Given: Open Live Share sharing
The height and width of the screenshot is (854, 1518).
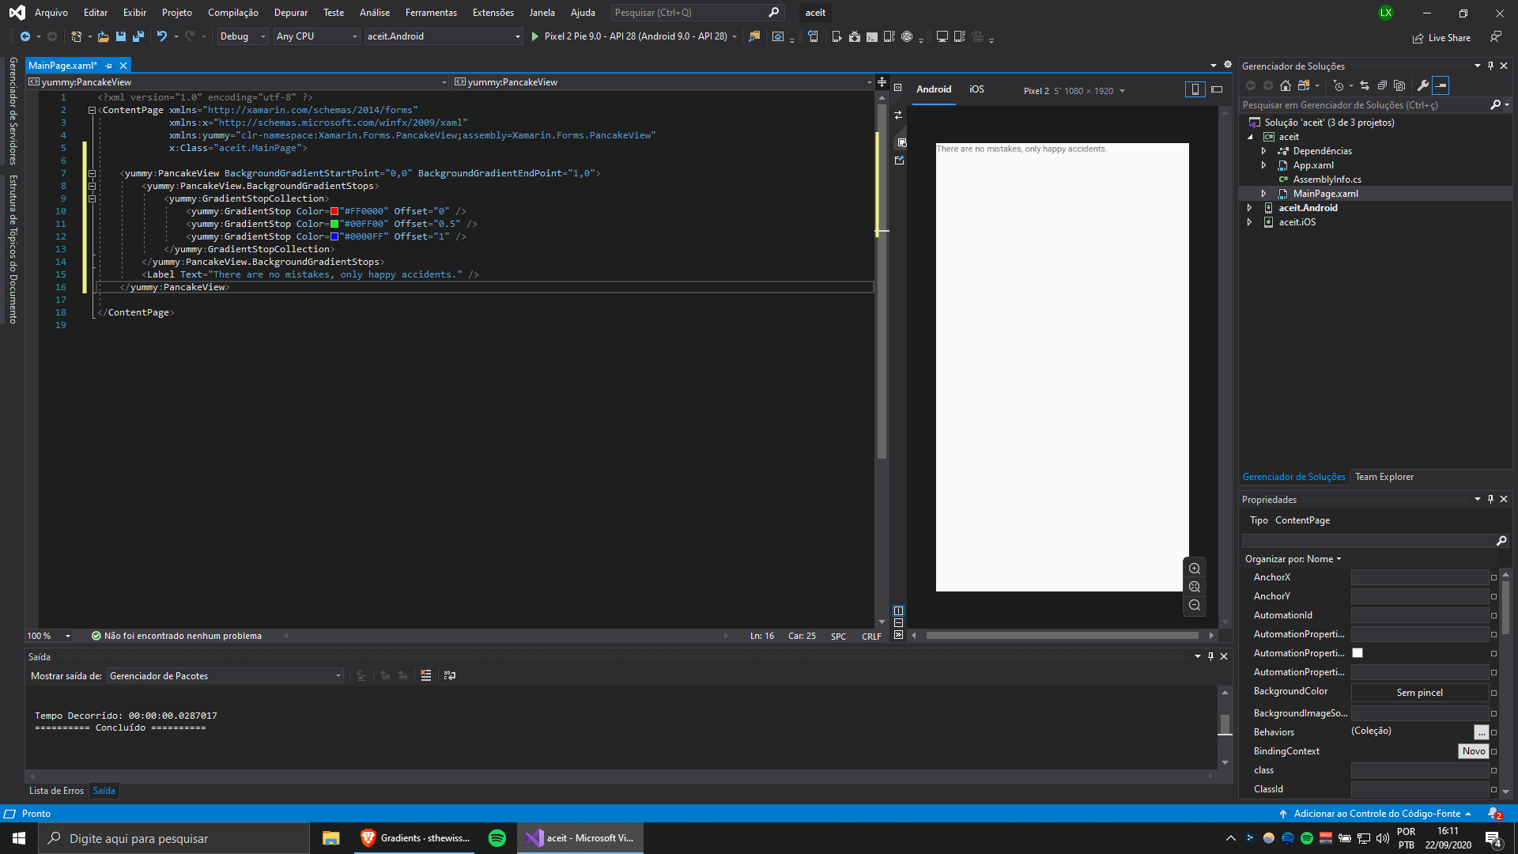Looking at the screenshot, I should (1442, 37).
